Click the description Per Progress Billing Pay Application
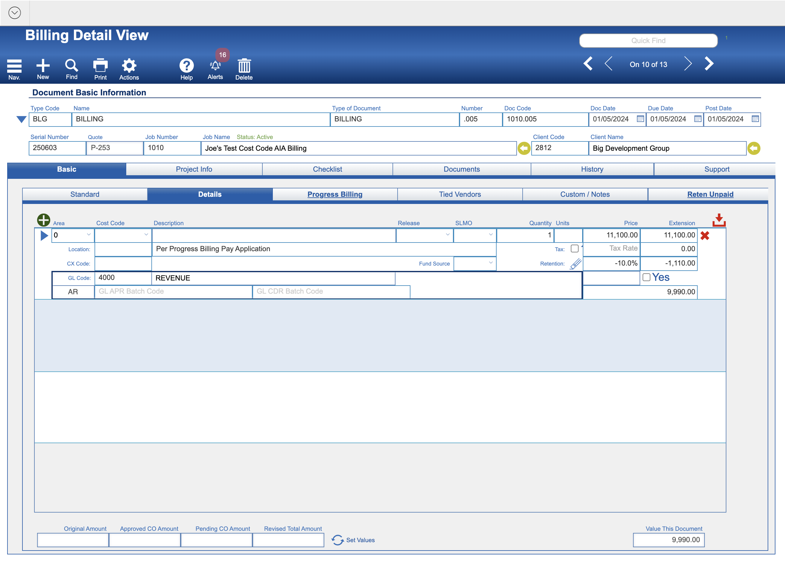Image resolution: width=785 pixels, height=561 pixels. click(x=324, y=249)
